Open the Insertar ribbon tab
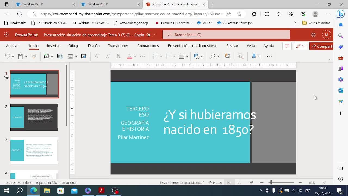 (x=53, y=46)
